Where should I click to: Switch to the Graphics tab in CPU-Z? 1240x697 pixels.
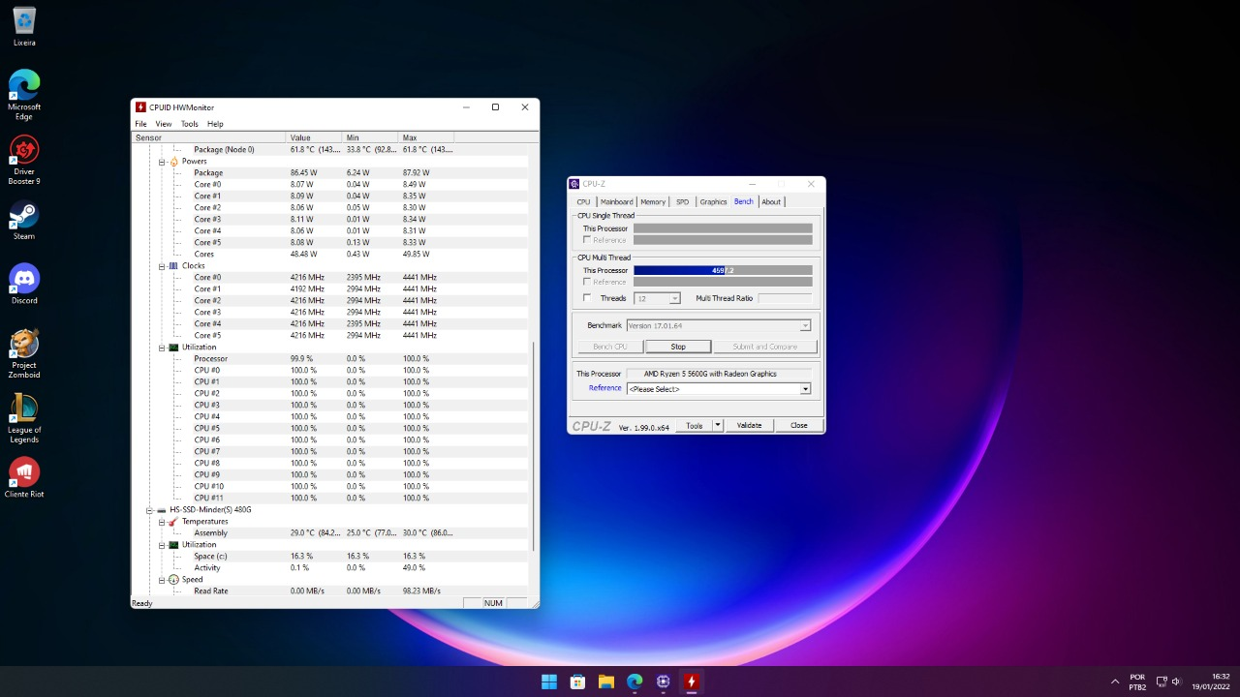[713, 202]
